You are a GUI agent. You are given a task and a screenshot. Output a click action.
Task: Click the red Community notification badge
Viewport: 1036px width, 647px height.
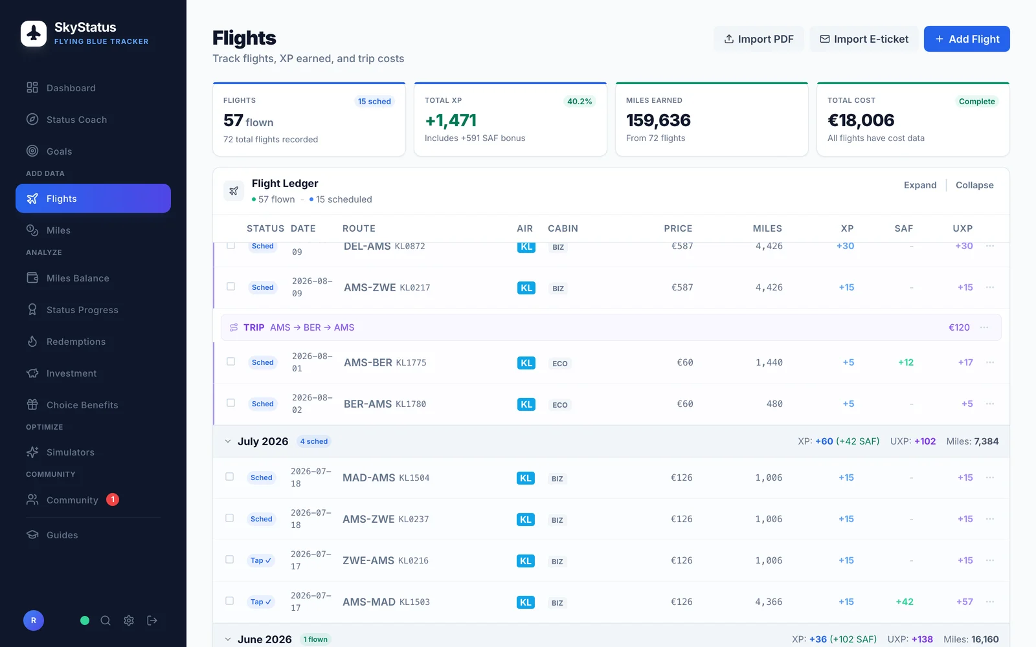[x=113, y=499]
